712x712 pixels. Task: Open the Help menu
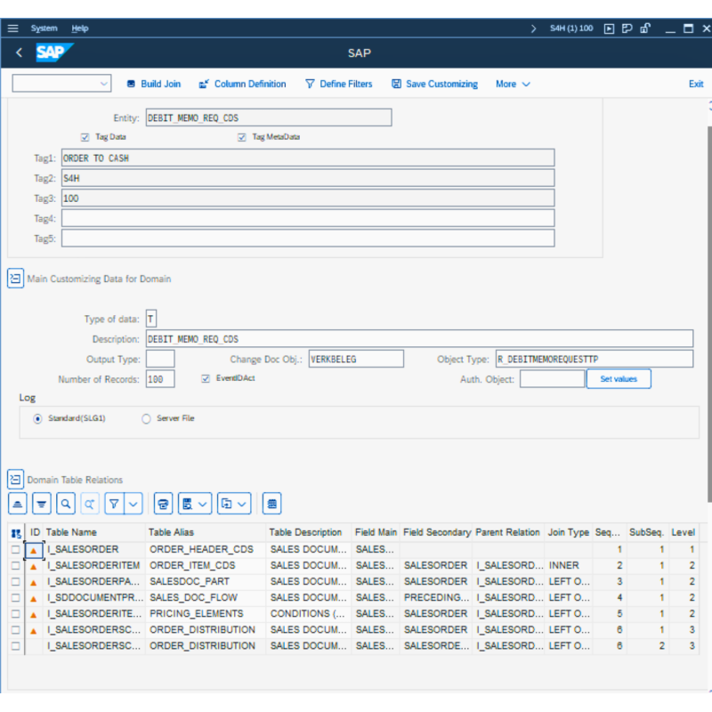tap(80, 28)
